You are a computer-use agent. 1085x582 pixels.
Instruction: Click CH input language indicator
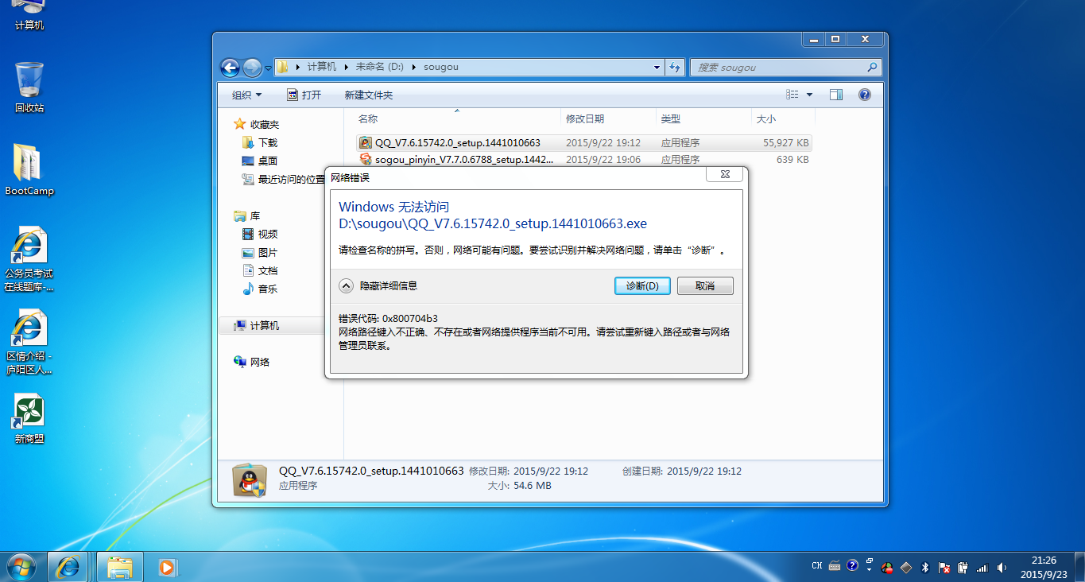[816, 566]
